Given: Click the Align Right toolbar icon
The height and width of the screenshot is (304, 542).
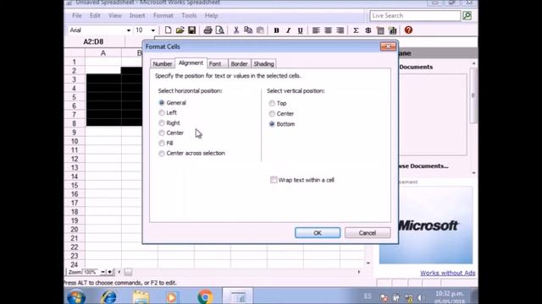Looking at the screenshot, I should 340,30.
